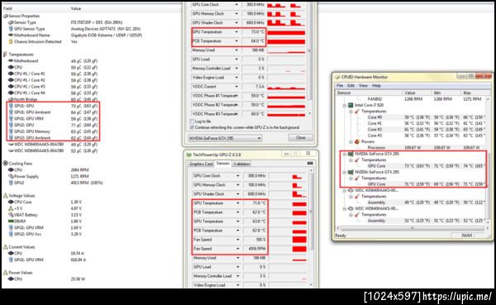
Task: Click the CPUID Hardware Monitor title icon
Action: point(337,77)
